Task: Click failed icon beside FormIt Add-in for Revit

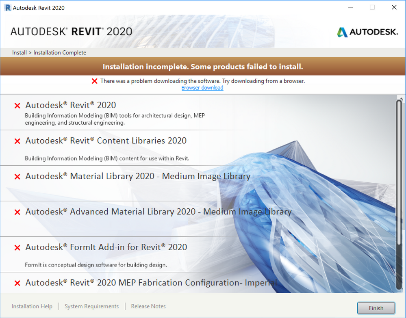Action: [17, 248]
